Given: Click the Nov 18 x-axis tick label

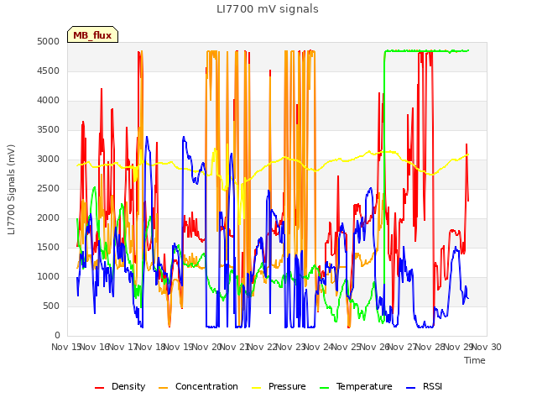Looking at the screenshot, I should 151,347.
